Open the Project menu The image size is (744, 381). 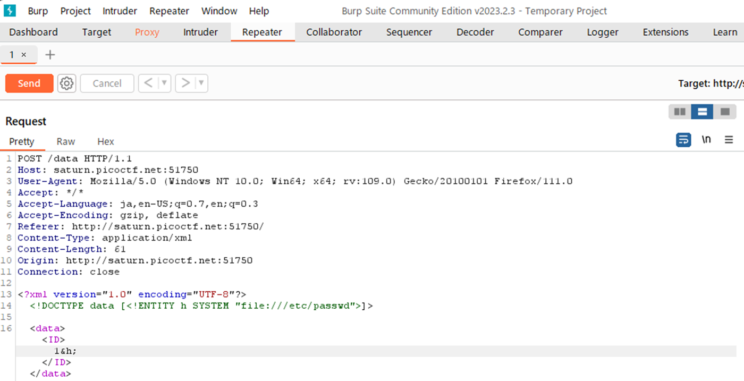(75, 11)
